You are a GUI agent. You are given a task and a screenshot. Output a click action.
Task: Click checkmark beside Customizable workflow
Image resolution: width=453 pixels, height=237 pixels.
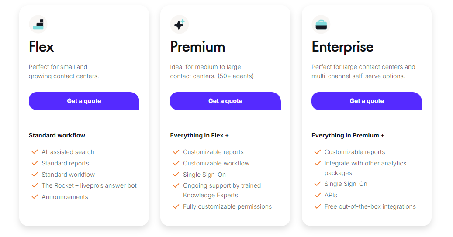(x=176, y=163)
